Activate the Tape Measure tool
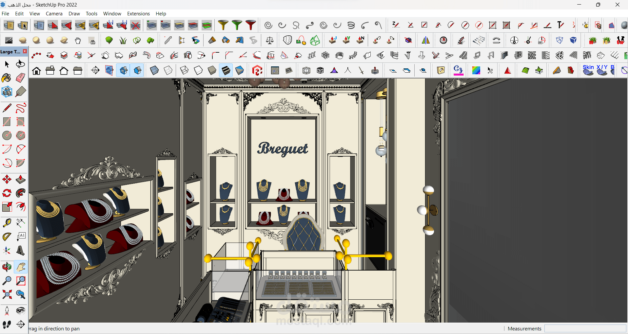The width and height of the screenshot is (628, 334). pyautogui.click(x=7, y=223)
